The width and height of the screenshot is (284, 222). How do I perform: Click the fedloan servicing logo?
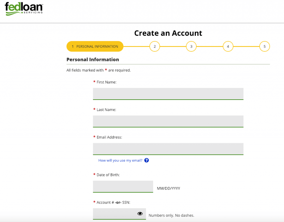tap(24, 9)
